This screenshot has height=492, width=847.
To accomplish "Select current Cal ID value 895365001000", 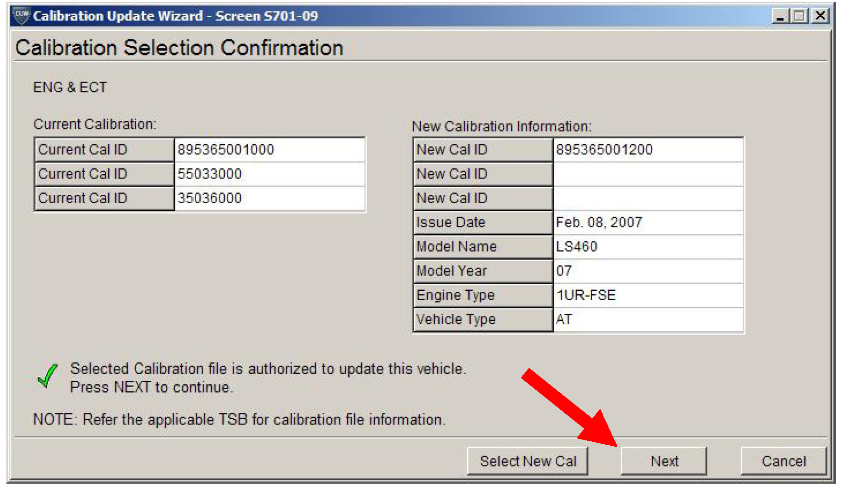I will tap(226, 150).
